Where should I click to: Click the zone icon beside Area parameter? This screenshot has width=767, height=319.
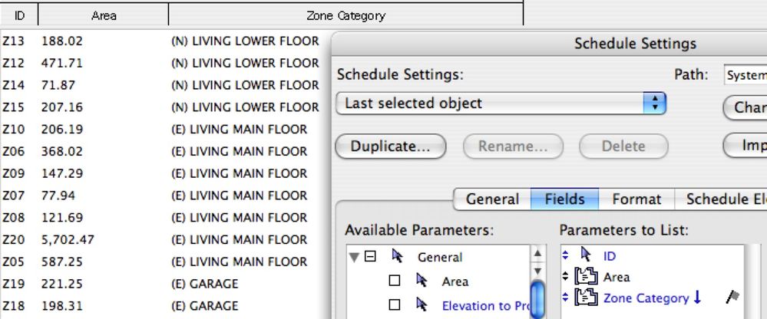coord(586,277)
